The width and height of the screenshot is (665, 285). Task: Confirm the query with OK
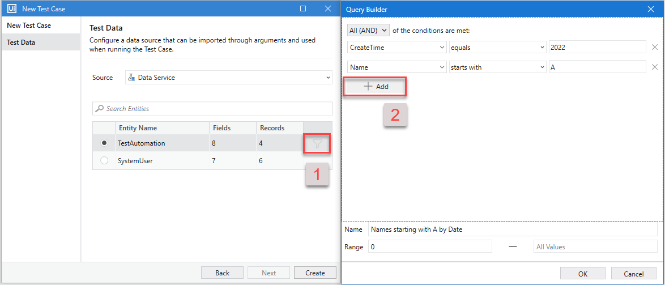point(582,274)
